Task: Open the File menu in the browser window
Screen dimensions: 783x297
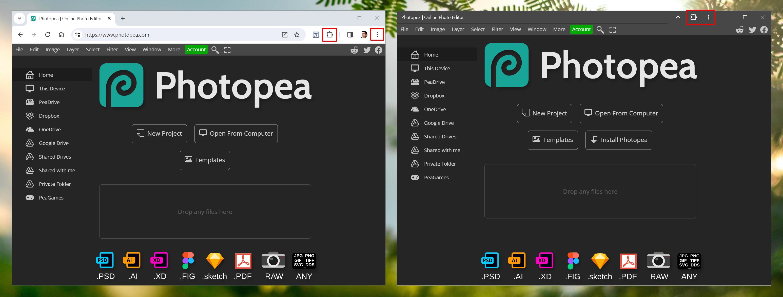Action: pos(19,49)
